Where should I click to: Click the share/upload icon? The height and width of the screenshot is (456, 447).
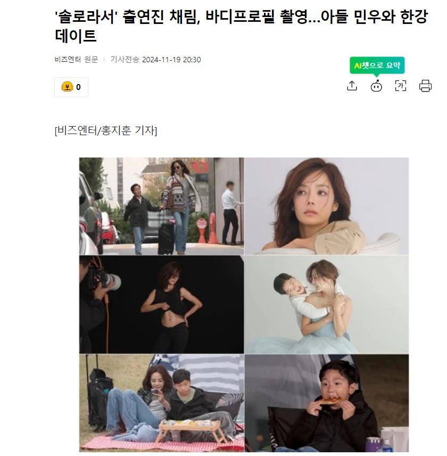point(352,86)
